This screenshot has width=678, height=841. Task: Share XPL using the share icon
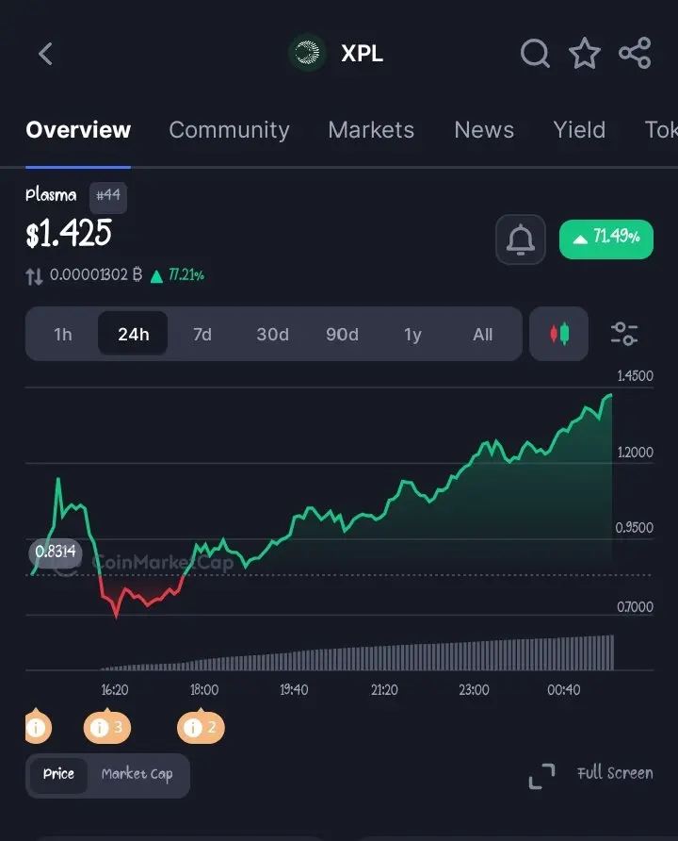coord(636,53)
